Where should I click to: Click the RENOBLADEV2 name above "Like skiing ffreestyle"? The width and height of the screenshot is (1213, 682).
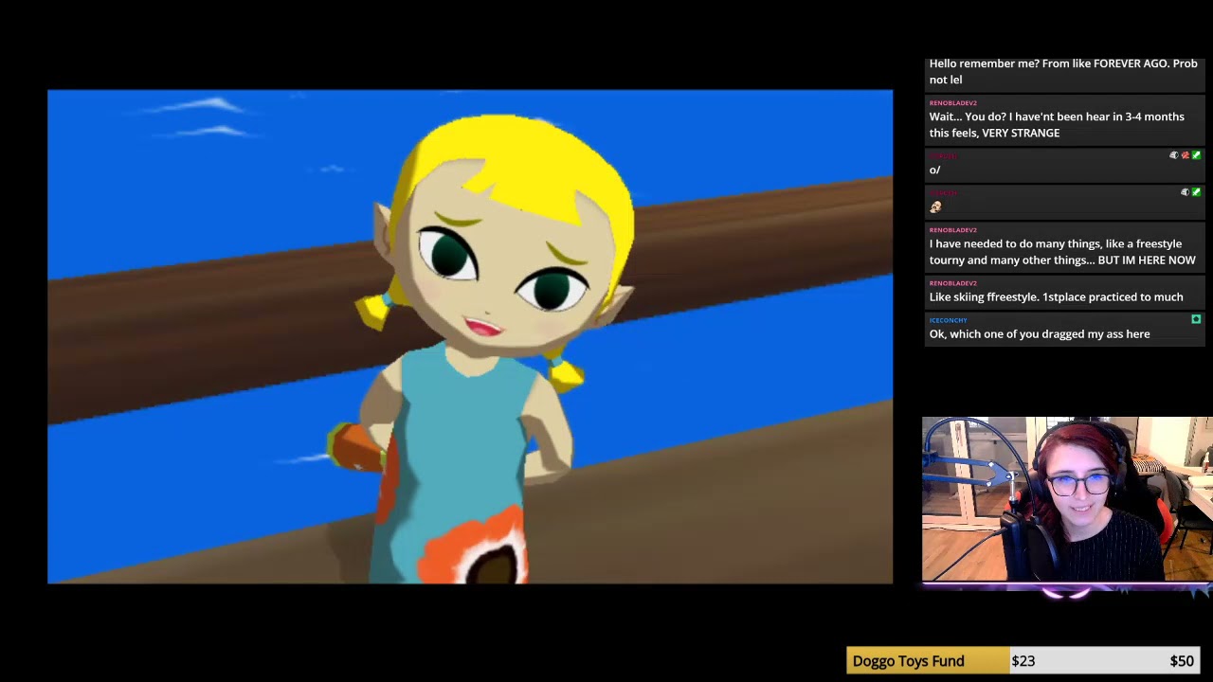[952, 282]
